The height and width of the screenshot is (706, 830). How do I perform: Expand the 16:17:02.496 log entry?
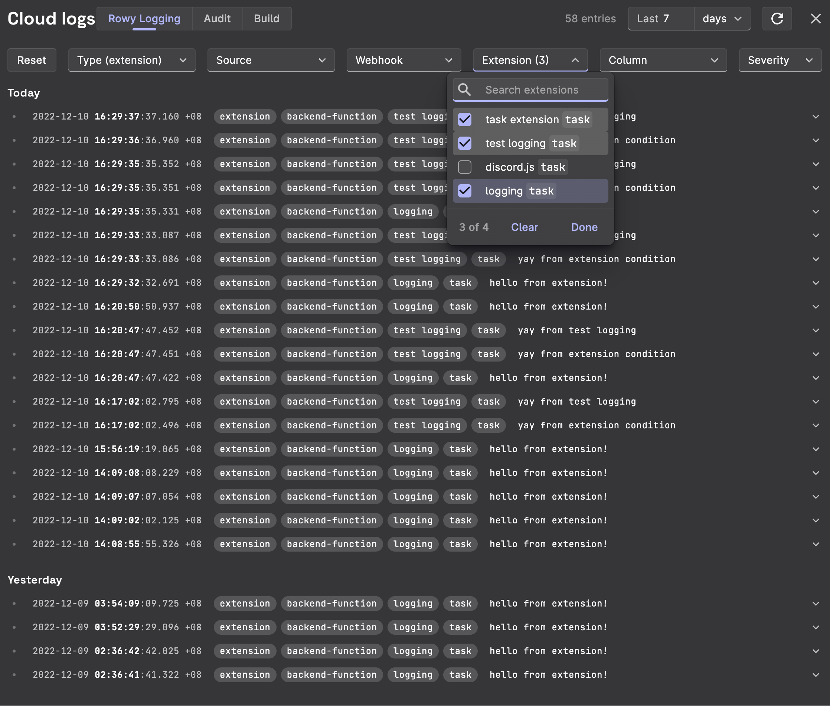[x=816, y=425]
